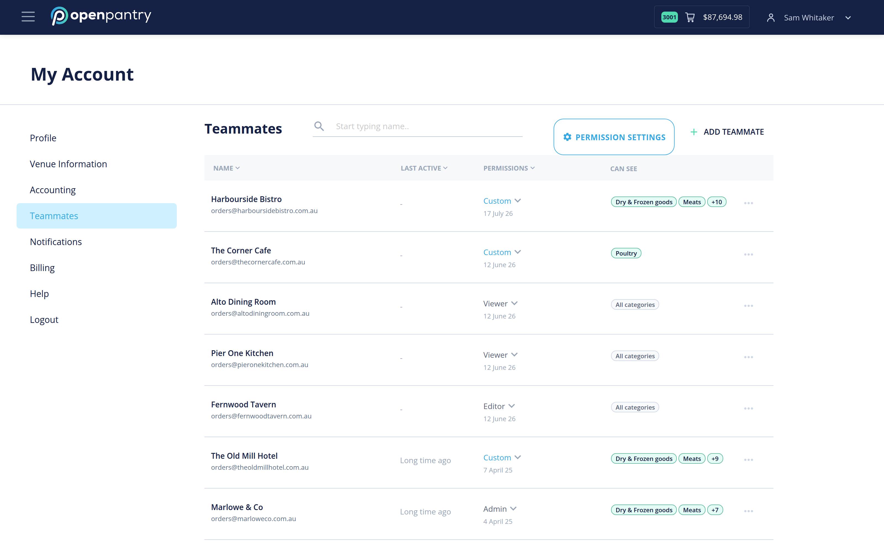Screen dimensions: 884x552
Task: Sort by Permissions column
Action: [509, 168]
